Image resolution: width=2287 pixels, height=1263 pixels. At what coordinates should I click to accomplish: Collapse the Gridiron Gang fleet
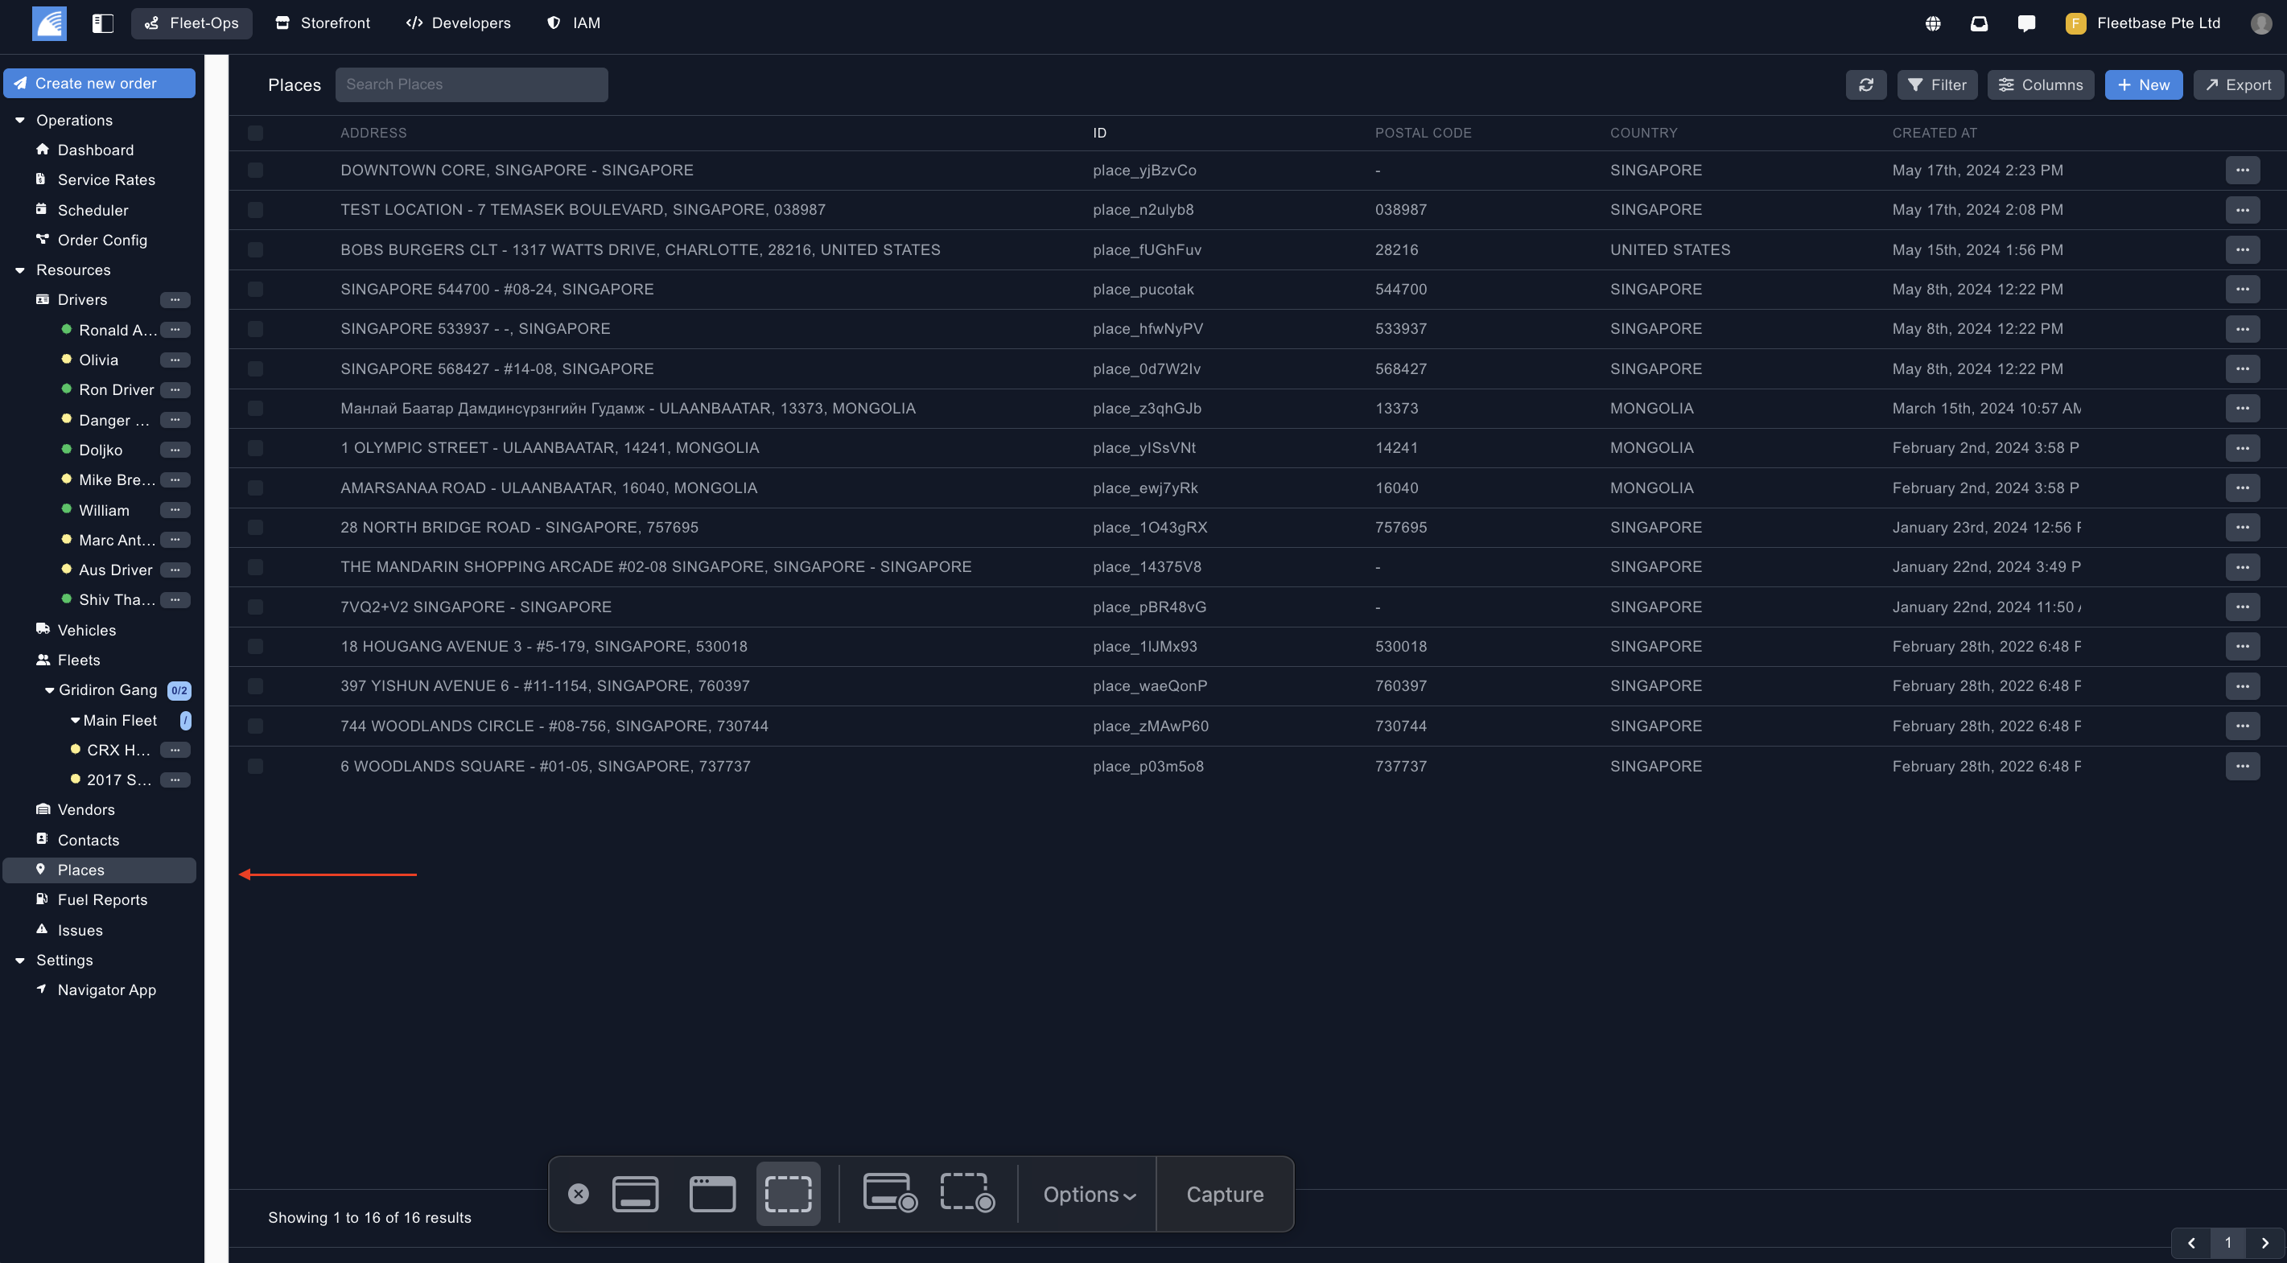[x=50, y=690]
